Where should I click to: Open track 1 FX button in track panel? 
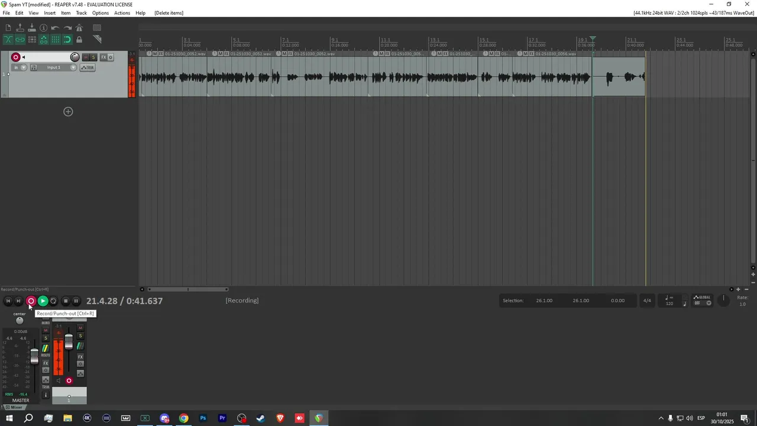[103, 57]
